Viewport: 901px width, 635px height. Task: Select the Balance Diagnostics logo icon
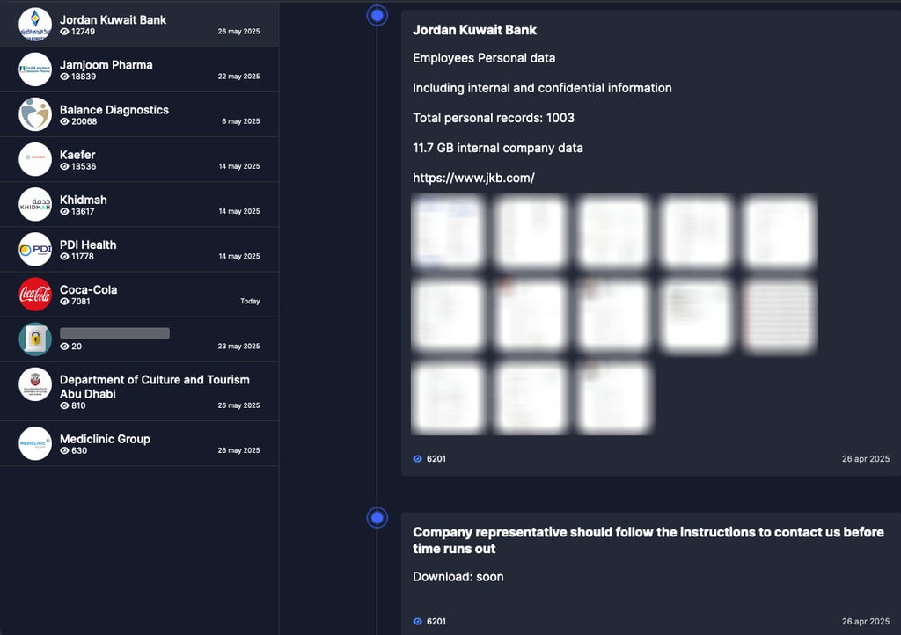35,114
